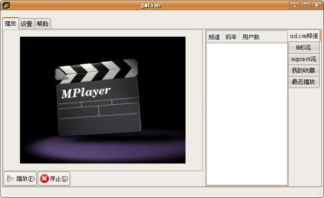The image size is (324, 198).
Task: Select the nslive频道 side tab
Action: coord(304,36)
